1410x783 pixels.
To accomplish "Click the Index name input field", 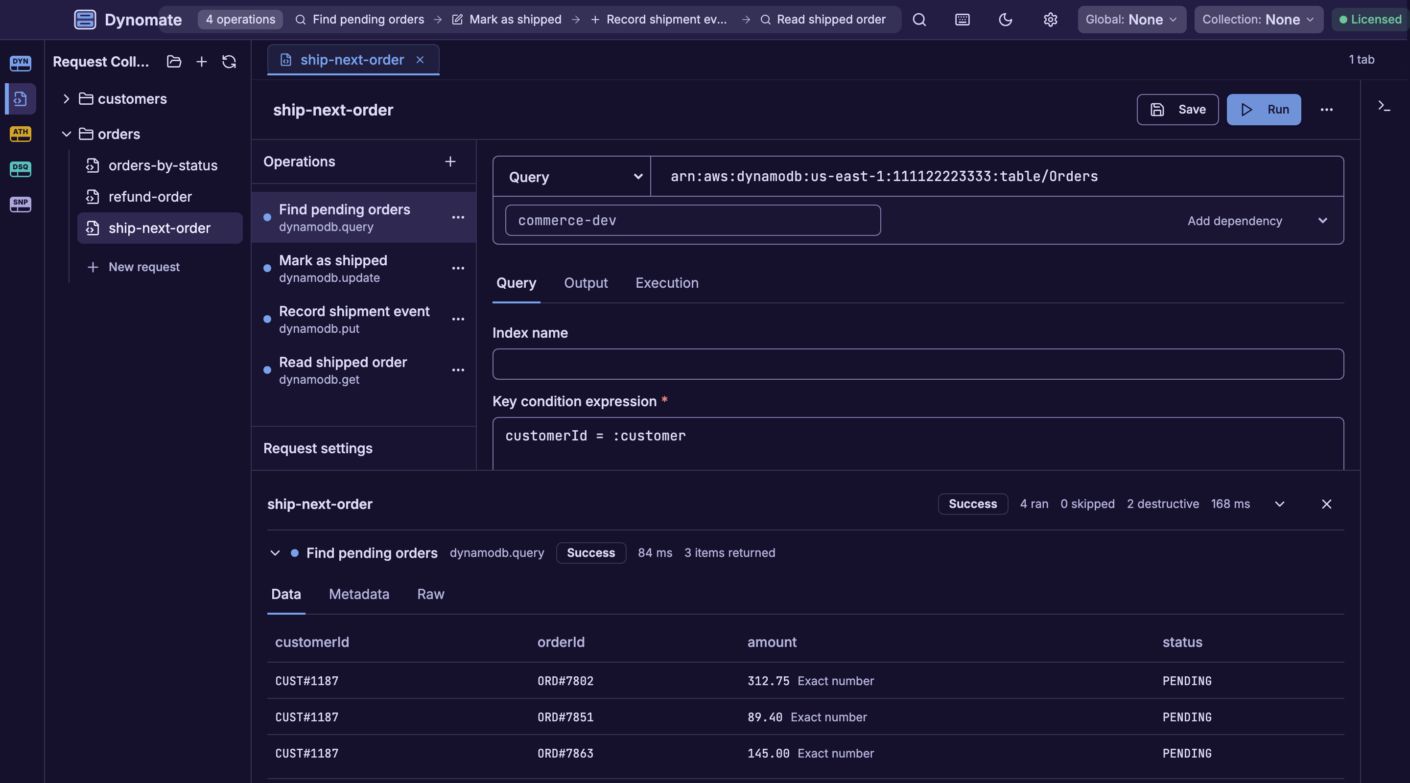I will (917, 364).
